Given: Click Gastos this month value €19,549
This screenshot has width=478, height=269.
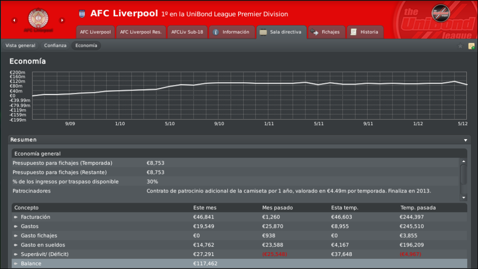Looking at the screenshot, I should 203,227.
